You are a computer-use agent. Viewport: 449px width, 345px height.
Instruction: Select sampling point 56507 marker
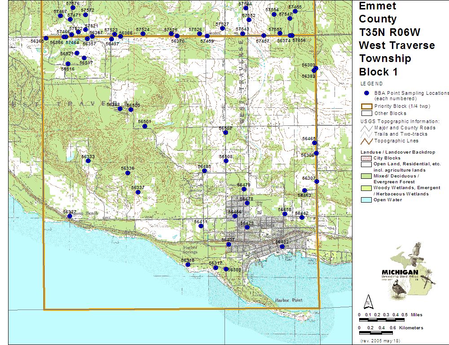225,133
